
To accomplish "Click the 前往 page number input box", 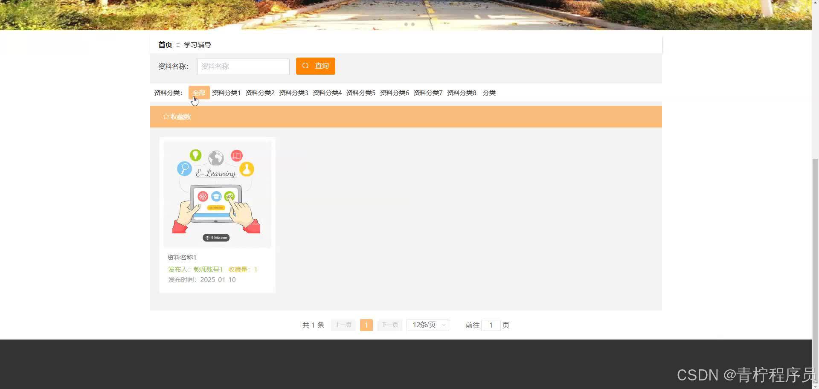I will coord(491,325).
